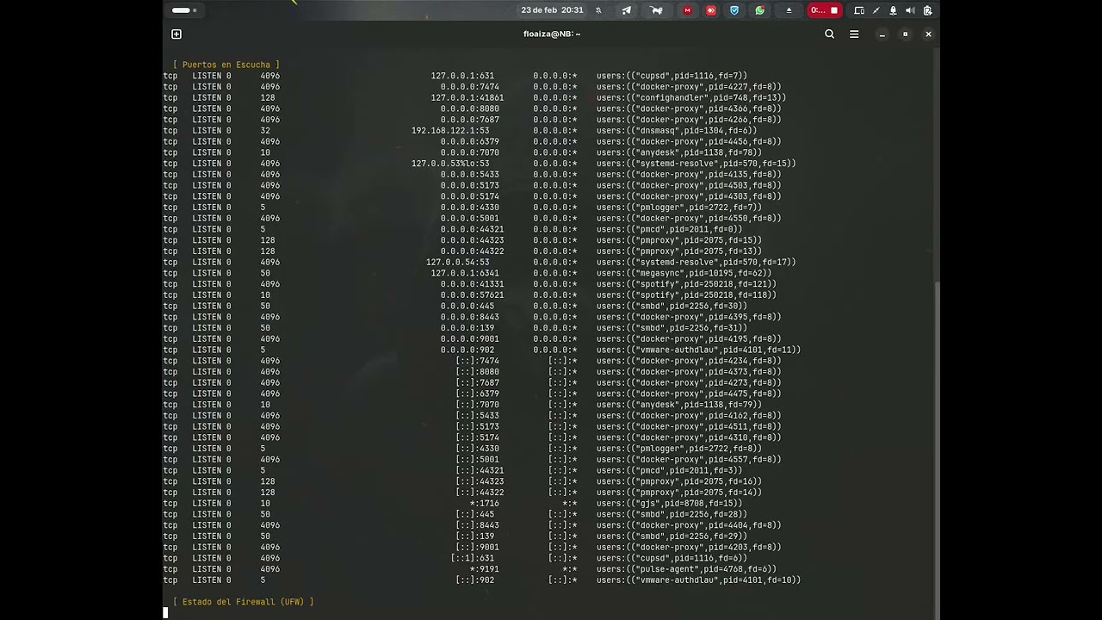Open the terminal search tool
Screen dimensions: 1102x620
coord(830,34)
